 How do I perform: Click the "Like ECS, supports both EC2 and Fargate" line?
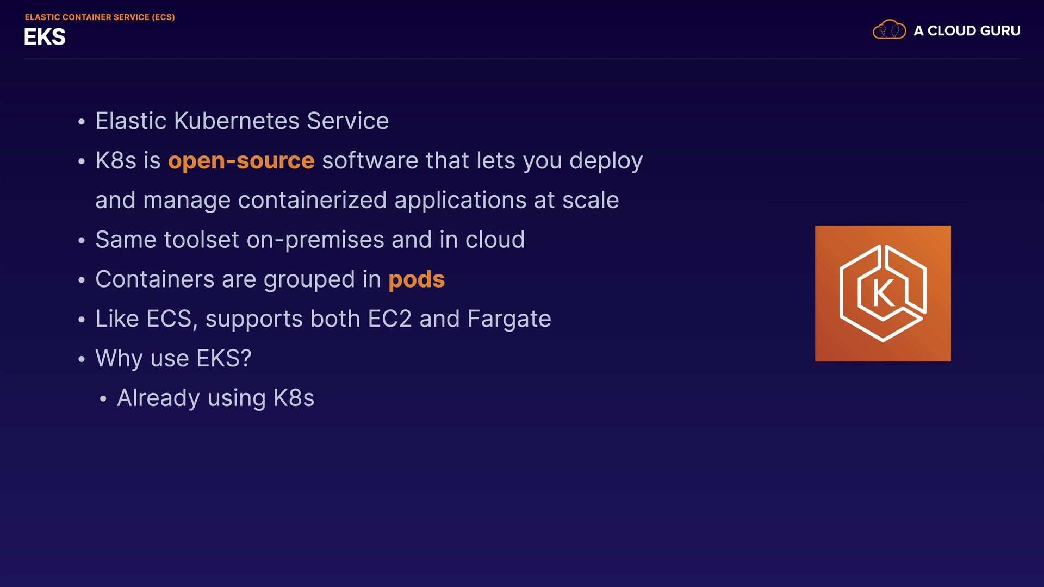tap(323, 319)
